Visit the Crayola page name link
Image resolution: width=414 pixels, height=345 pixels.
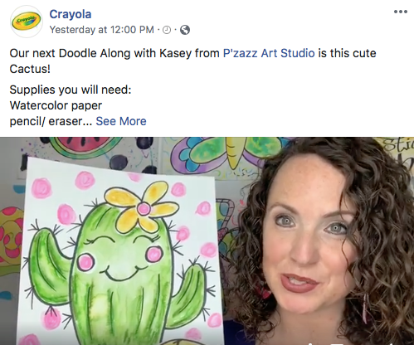[x=71, y=14]
